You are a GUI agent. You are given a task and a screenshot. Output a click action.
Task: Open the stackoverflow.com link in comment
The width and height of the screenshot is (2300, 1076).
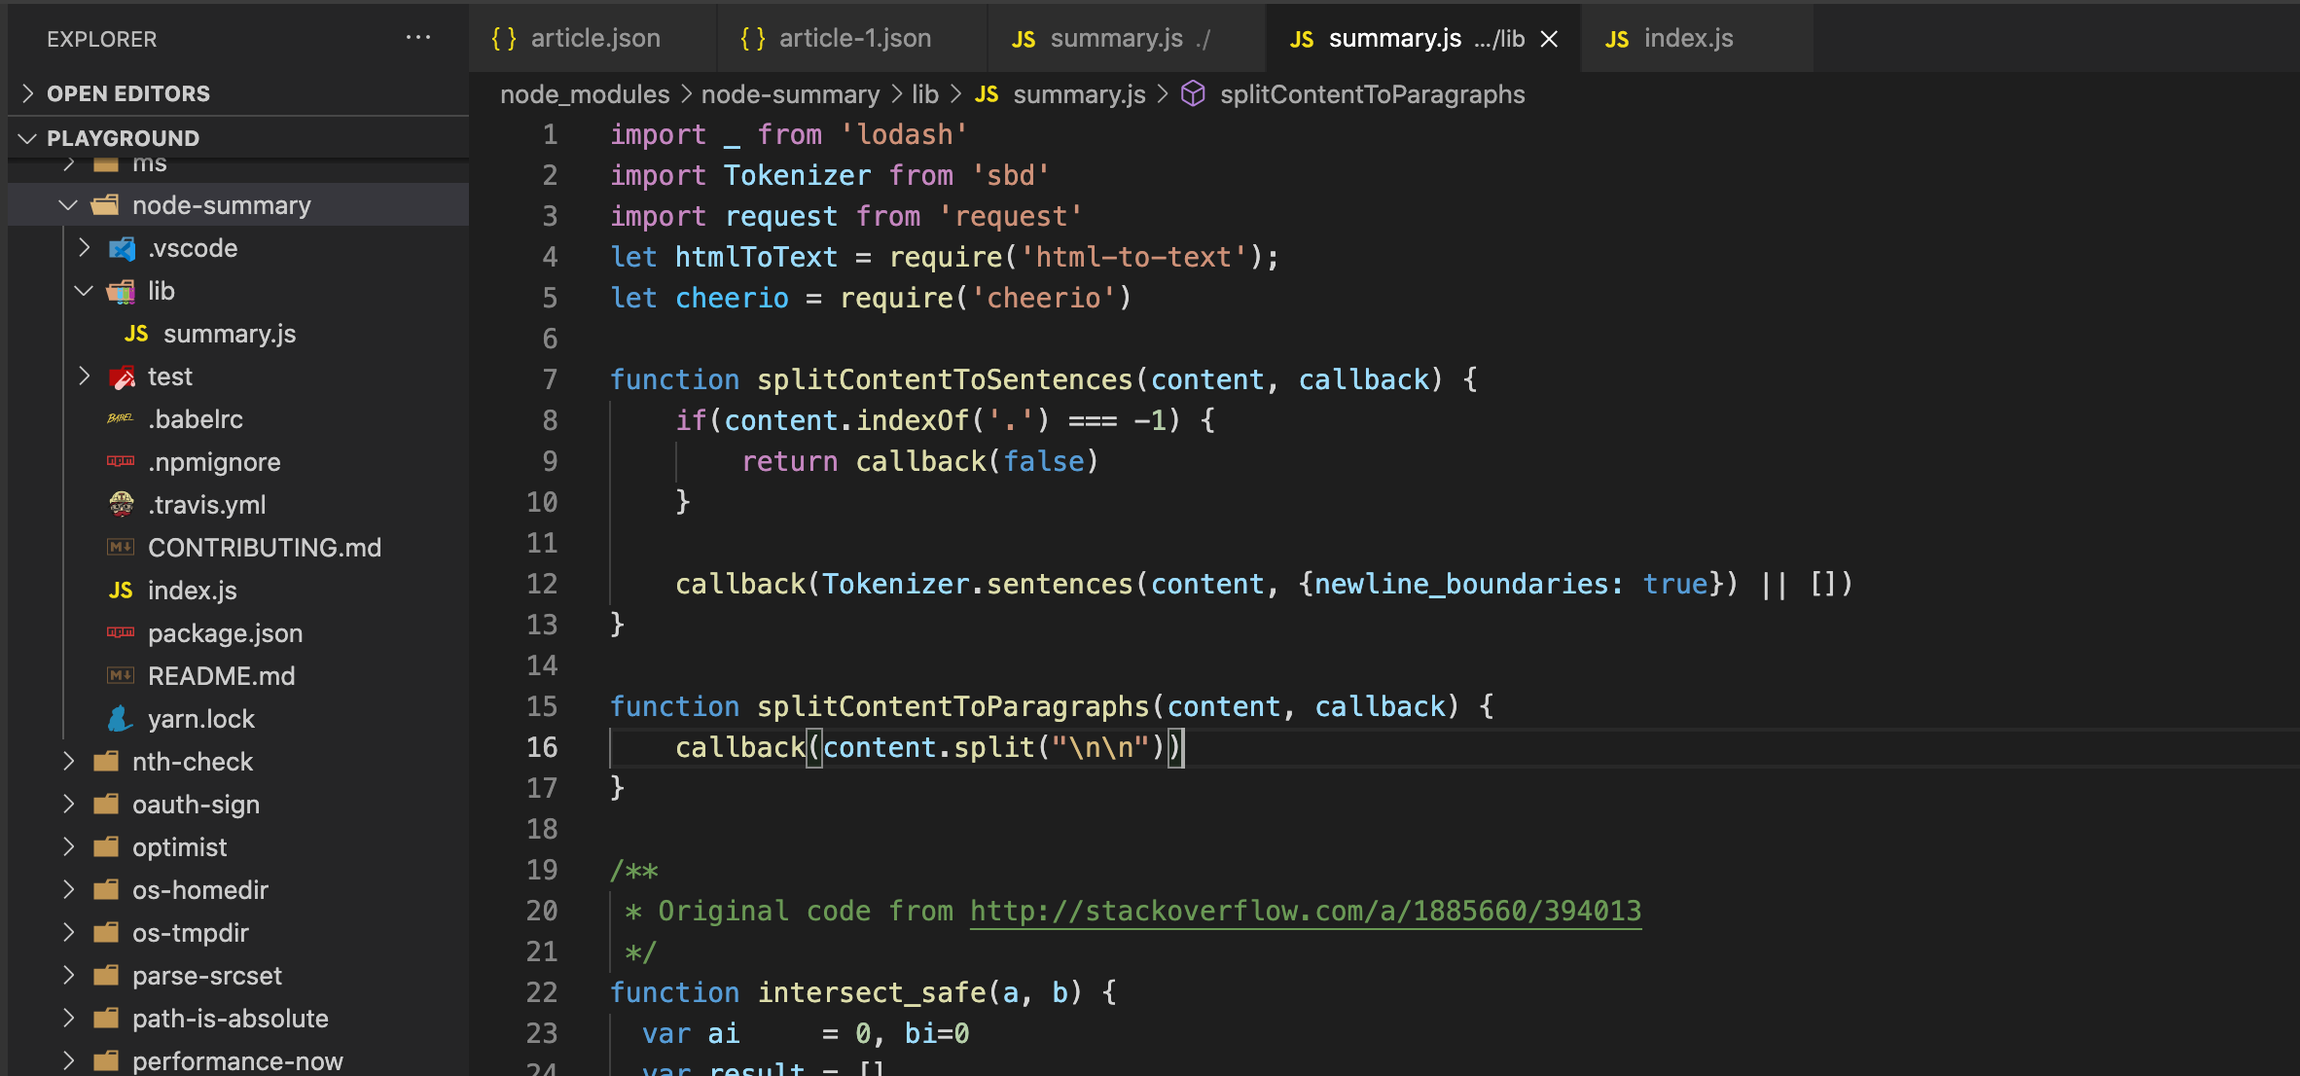click(x=1305, y=911)
